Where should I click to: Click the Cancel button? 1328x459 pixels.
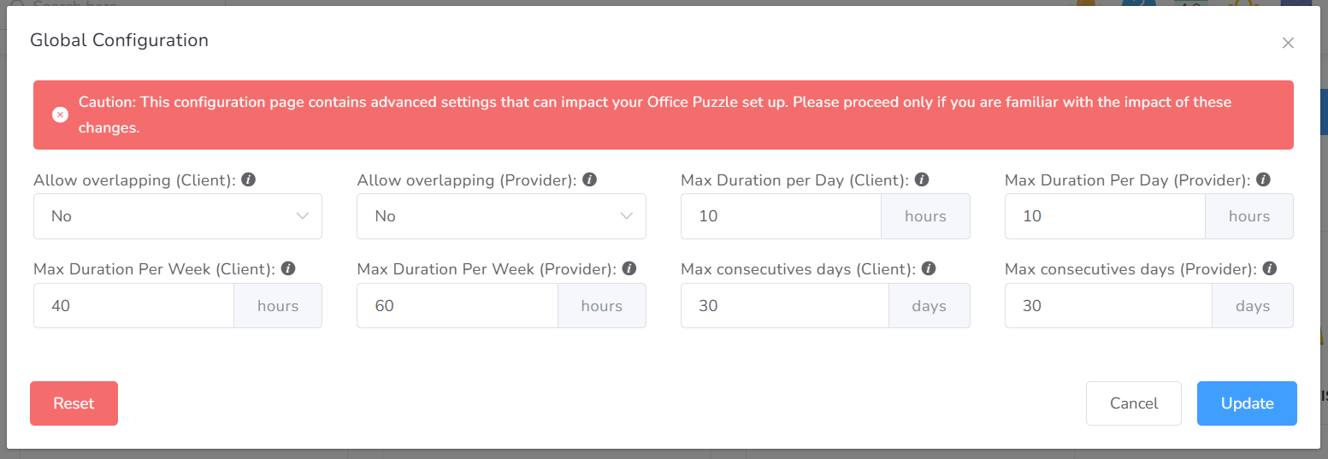[x=1133, y=403]
